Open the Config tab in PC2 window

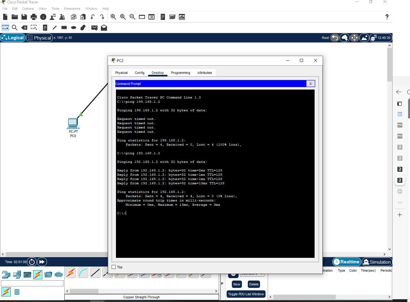(x=140, y=73)
